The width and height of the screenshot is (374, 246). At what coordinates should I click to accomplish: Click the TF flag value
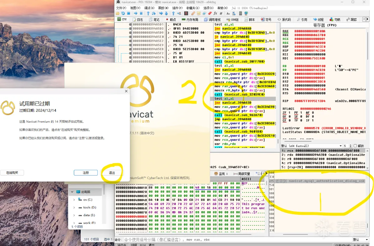pos(301,121)
